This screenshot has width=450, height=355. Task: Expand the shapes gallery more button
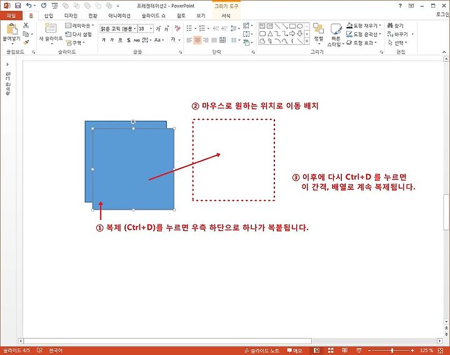[x=307, y=41]
